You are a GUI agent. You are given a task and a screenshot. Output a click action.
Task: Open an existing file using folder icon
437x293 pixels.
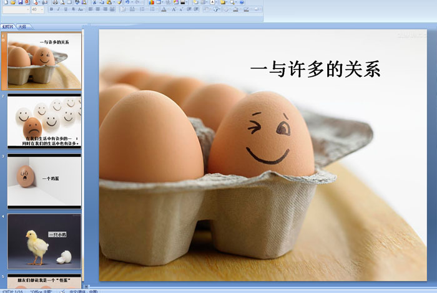point(13,2)
